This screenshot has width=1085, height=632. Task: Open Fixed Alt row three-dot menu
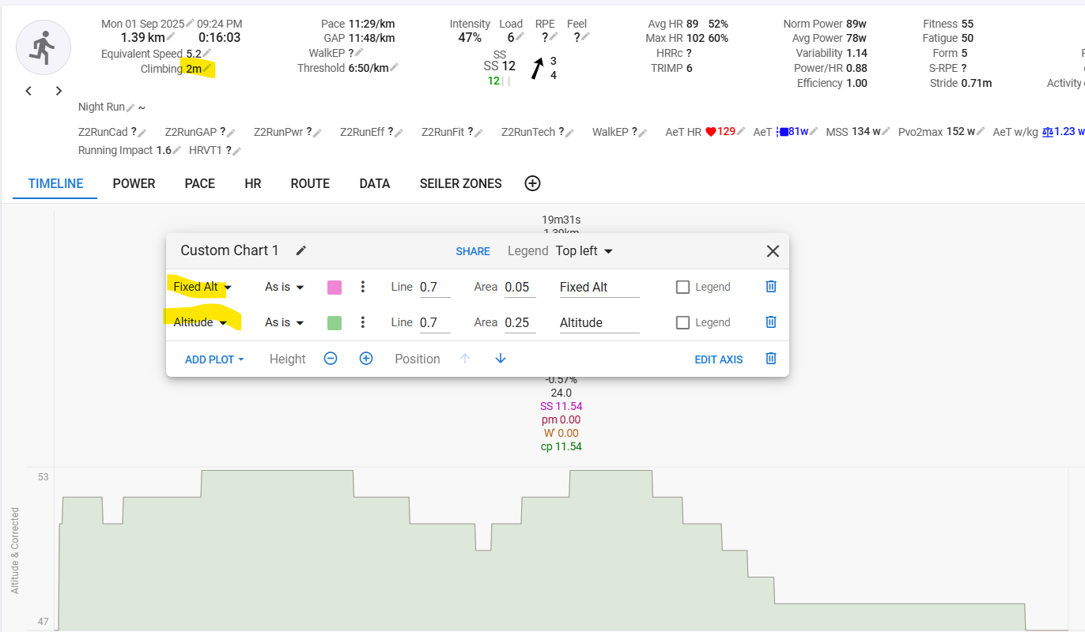tap(362, 287)
